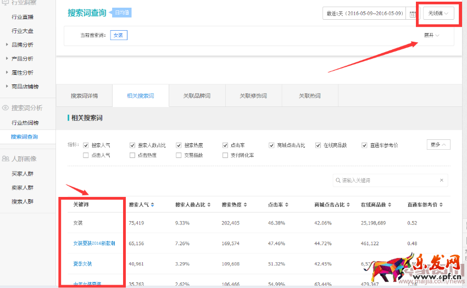Open the 无线端 device dropdown
467x288 pixels.
(x=438, y=14)
